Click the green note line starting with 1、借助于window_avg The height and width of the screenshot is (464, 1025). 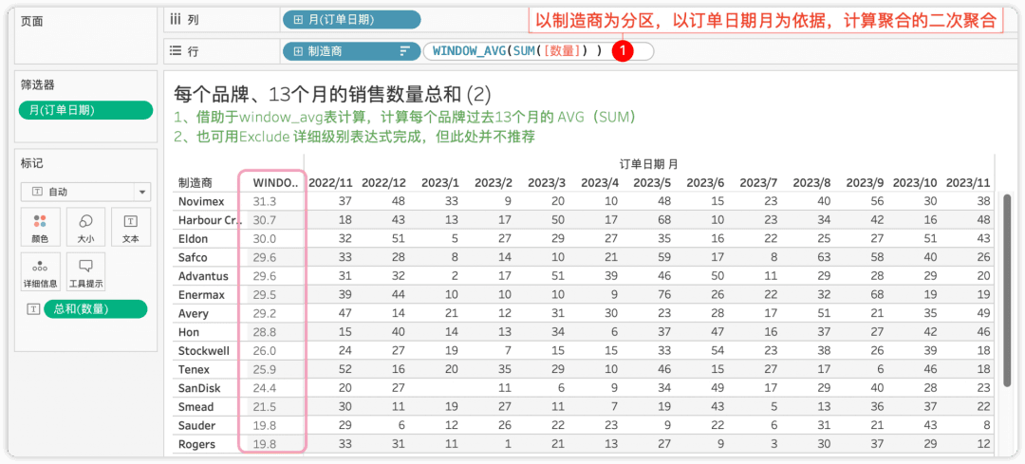(404, 118)
